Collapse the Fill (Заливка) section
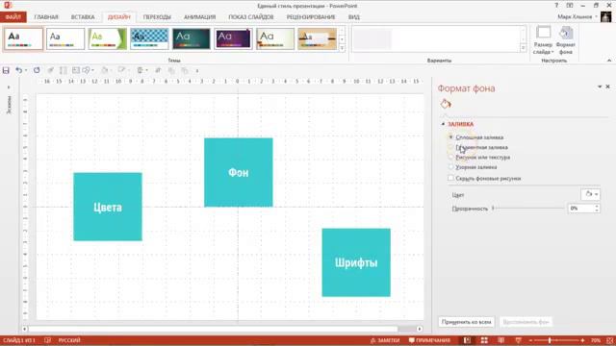Screen dimensions: 616x346 pyautogui.click(x=443, y=124)
